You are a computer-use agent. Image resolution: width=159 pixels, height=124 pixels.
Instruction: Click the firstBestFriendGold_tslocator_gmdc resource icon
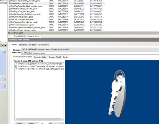coord(10,9)
